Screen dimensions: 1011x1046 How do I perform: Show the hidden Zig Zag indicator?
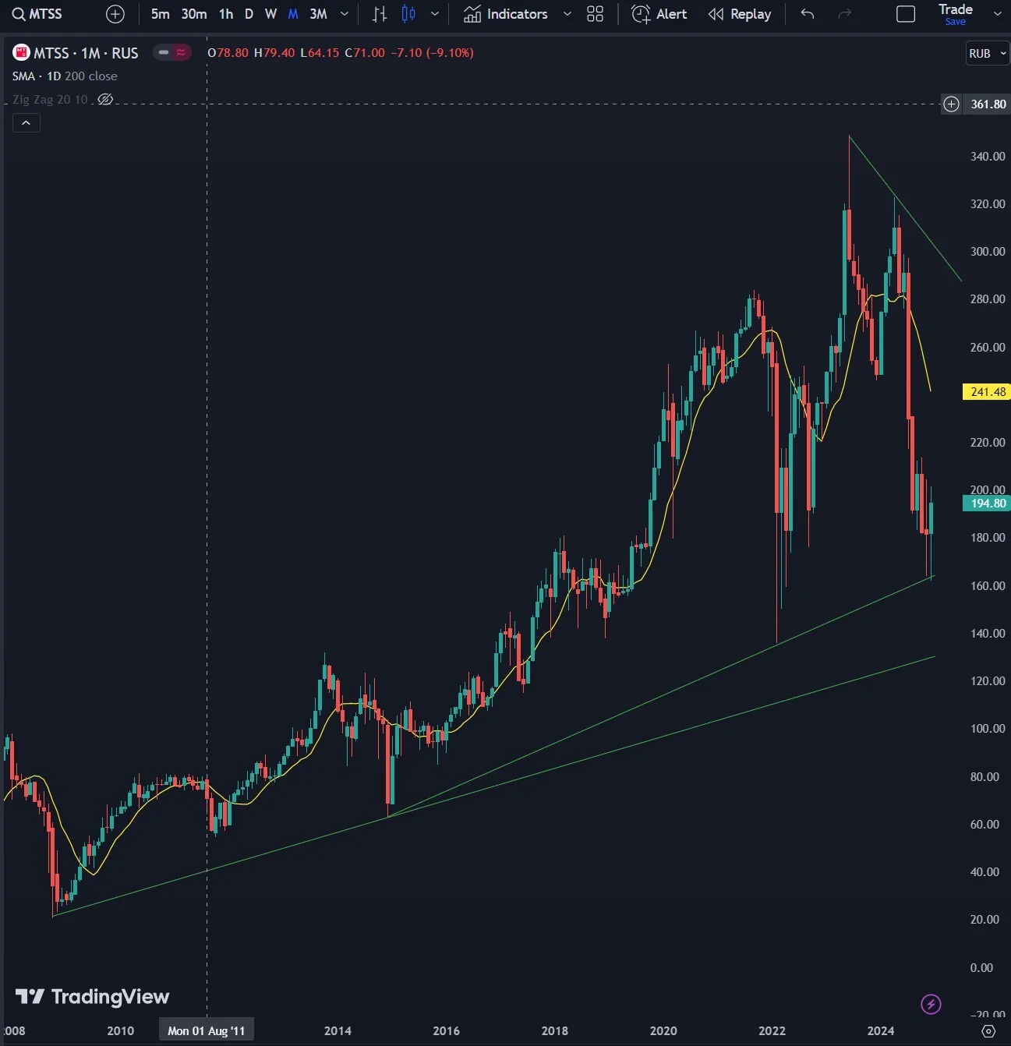105,100
